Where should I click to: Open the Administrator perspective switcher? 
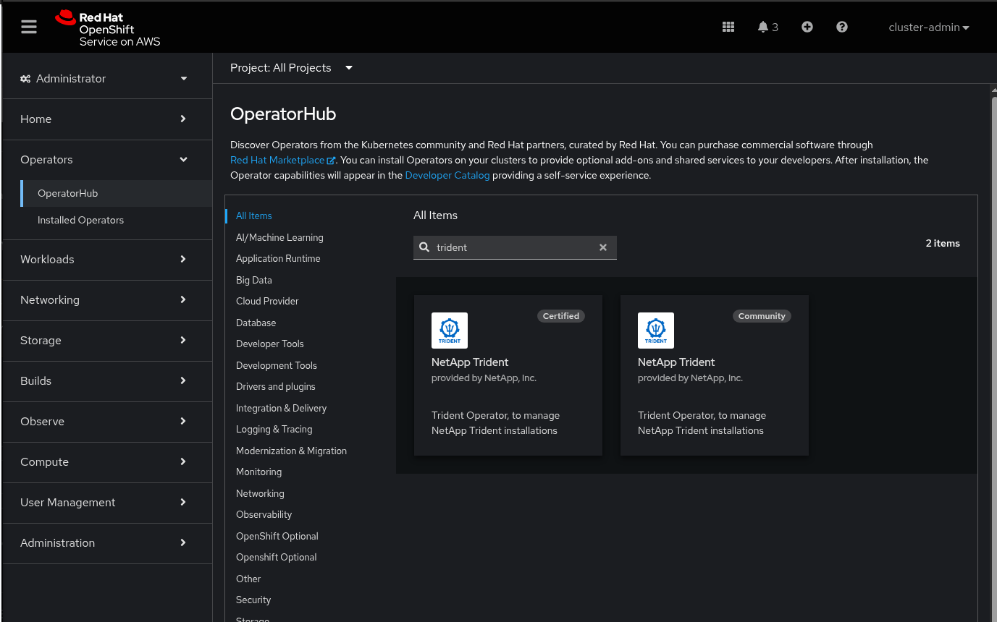click(x=104, y=79)
